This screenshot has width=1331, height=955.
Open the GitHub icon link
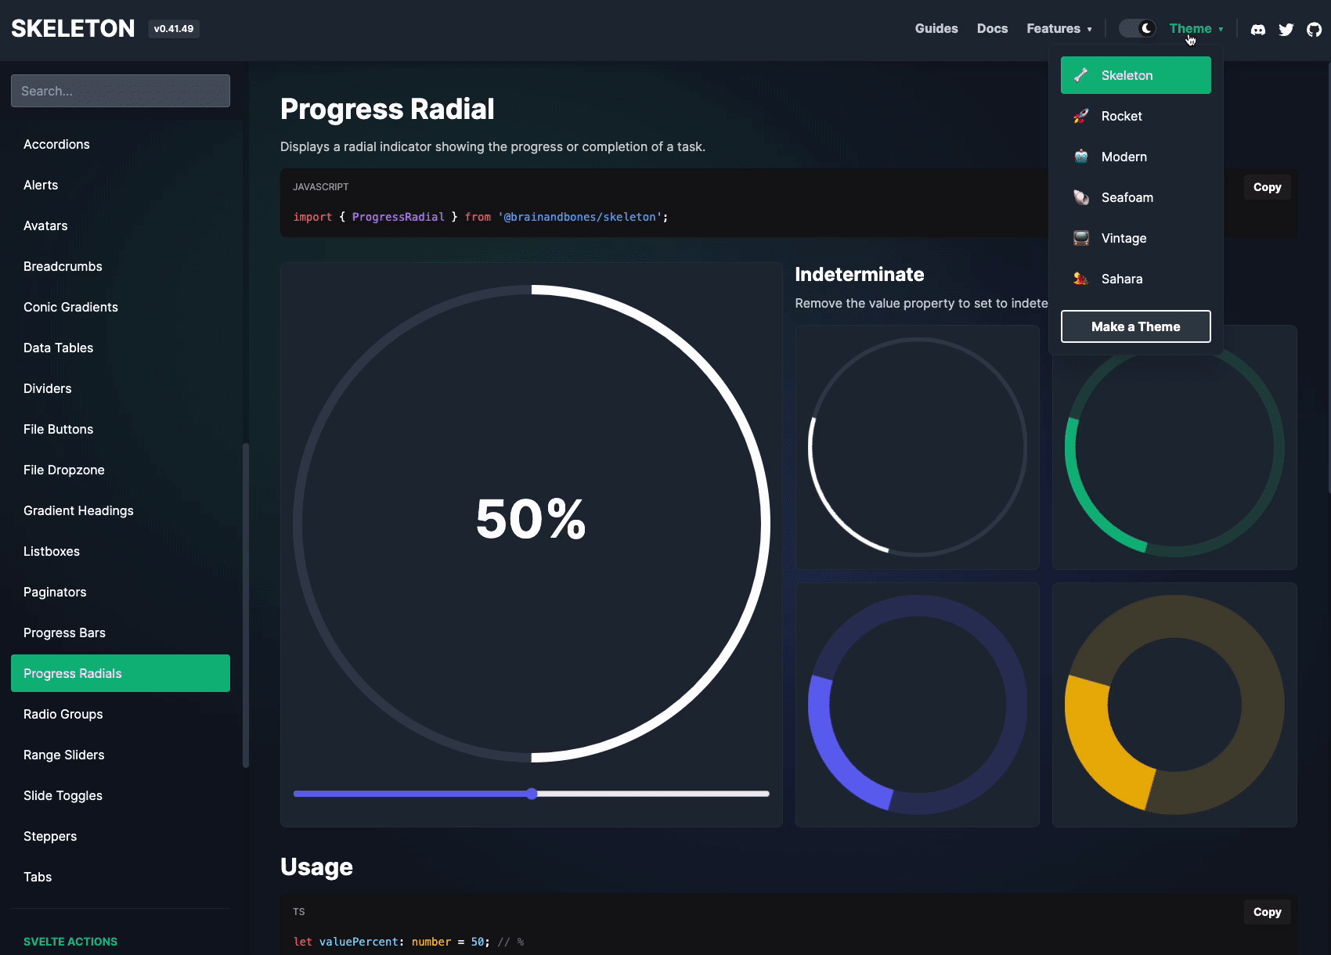(1314, 29)
